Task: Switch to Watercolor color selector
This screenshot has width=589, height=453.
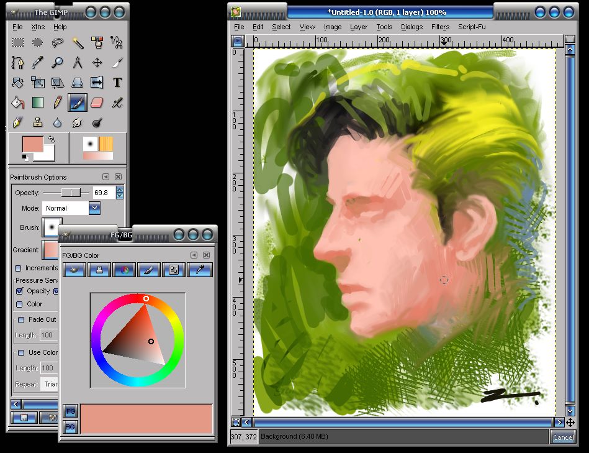Action: (x=149, y=270)
